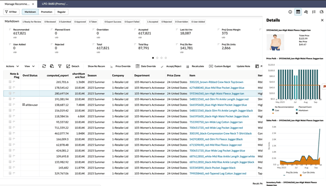326x186 pixels.
Task: Refresh the table data
Action: (x=44, y=66)
